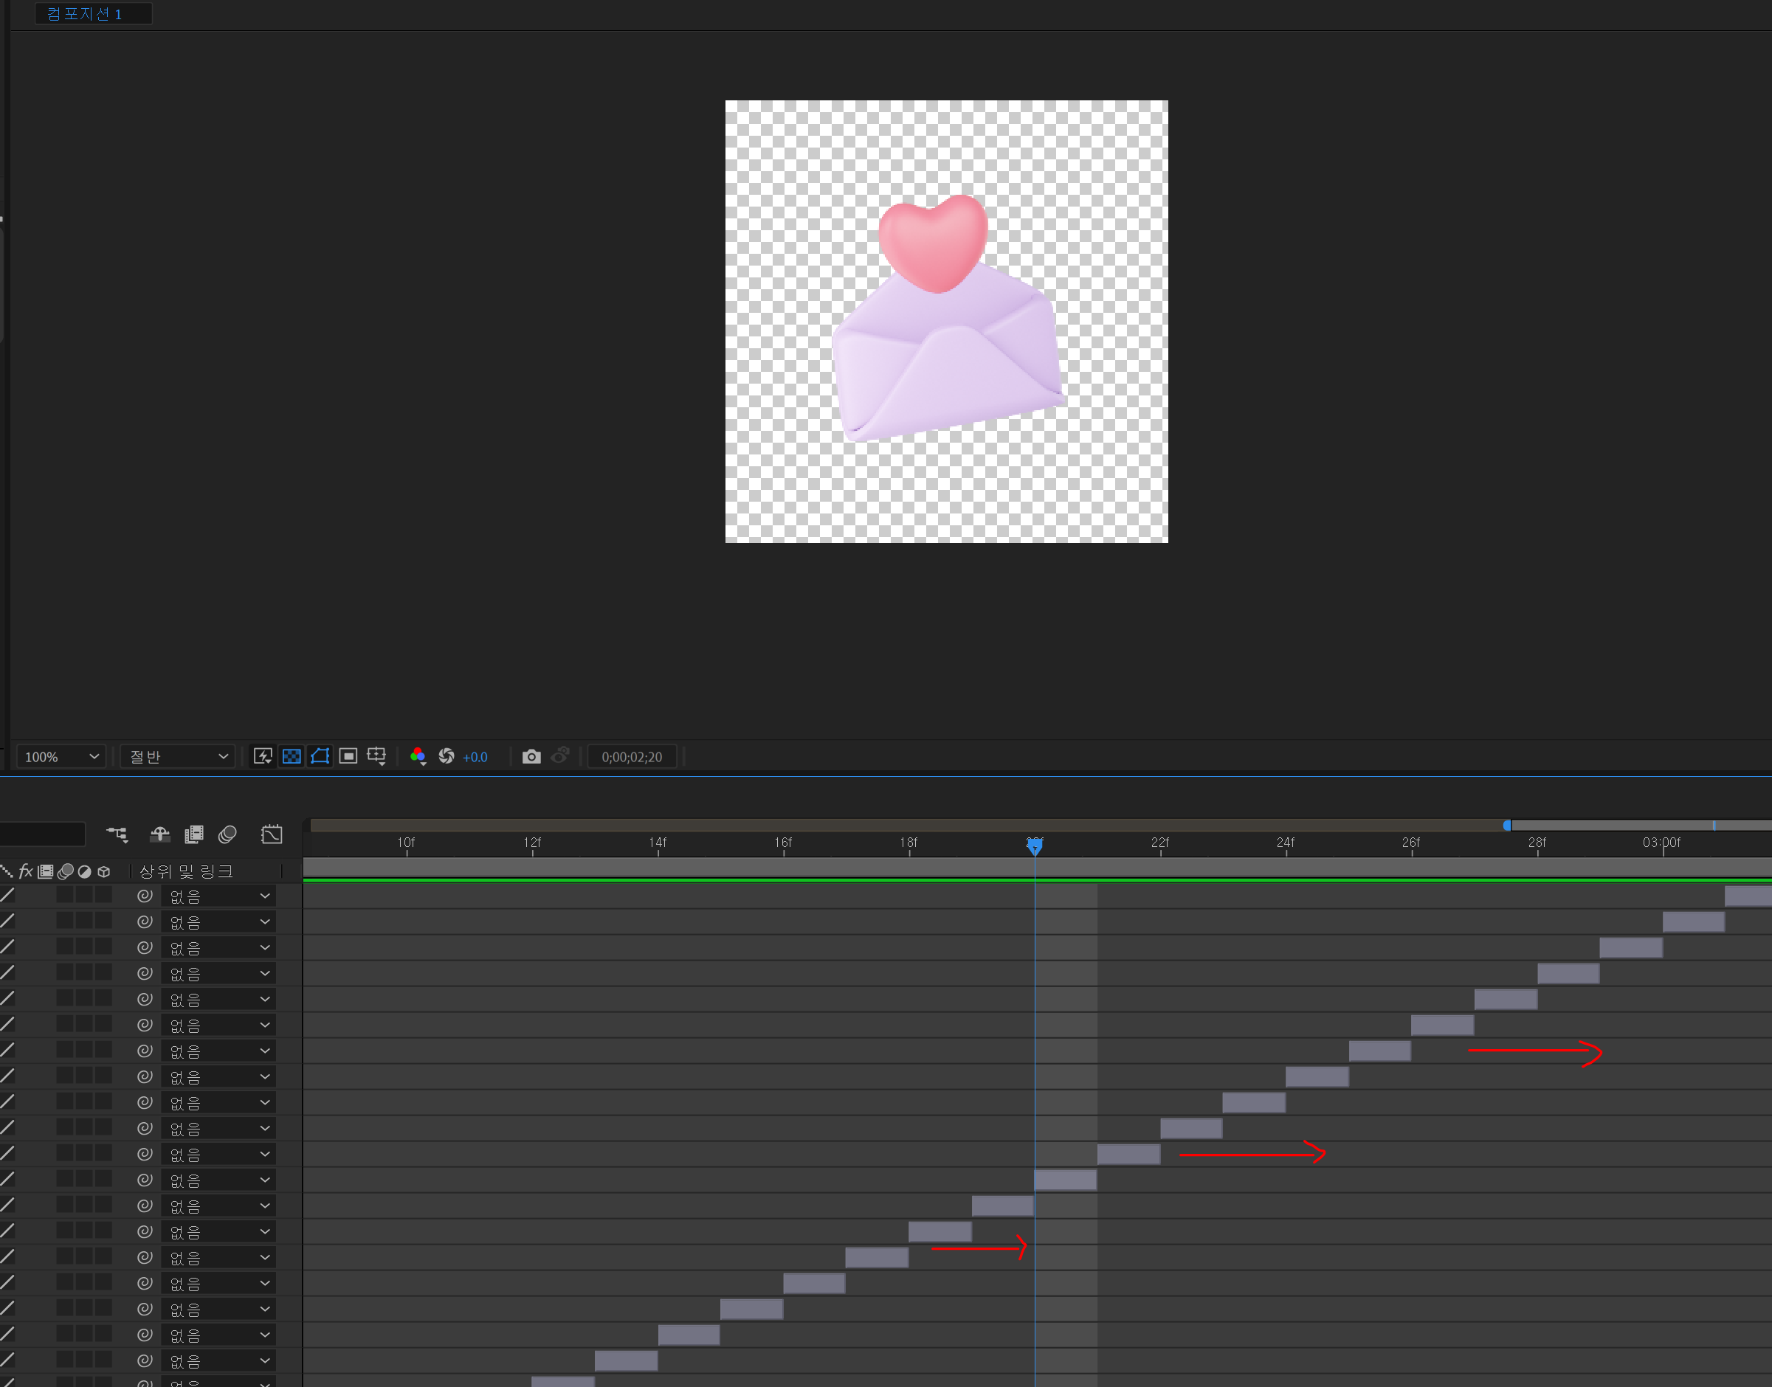This screenshot has width=1772, height=1387.
Task: Select the 컴포지션 1 tab
Action: click(84, 14)
